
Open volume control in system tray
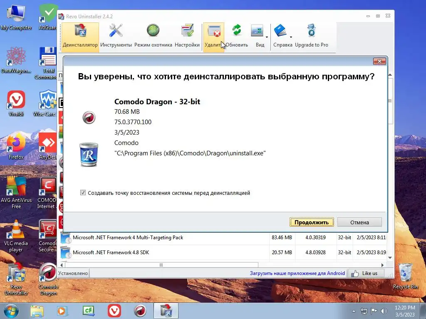point(384,311)
